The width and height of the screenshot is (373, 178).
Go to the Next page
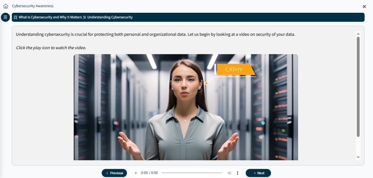coord(258,173)
